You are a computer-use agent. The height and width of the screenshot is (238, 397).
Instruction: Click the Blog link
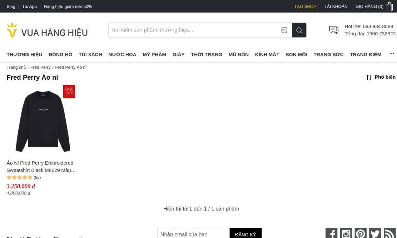[11, 7]
